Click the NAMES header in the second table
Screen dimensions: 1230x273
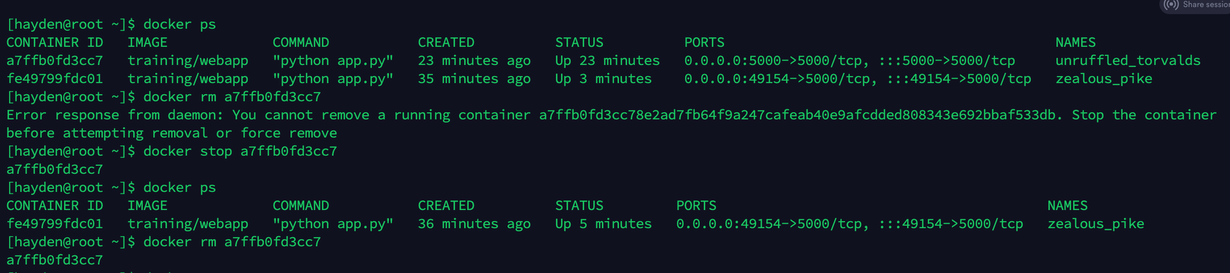click(x=1067, y=206)
